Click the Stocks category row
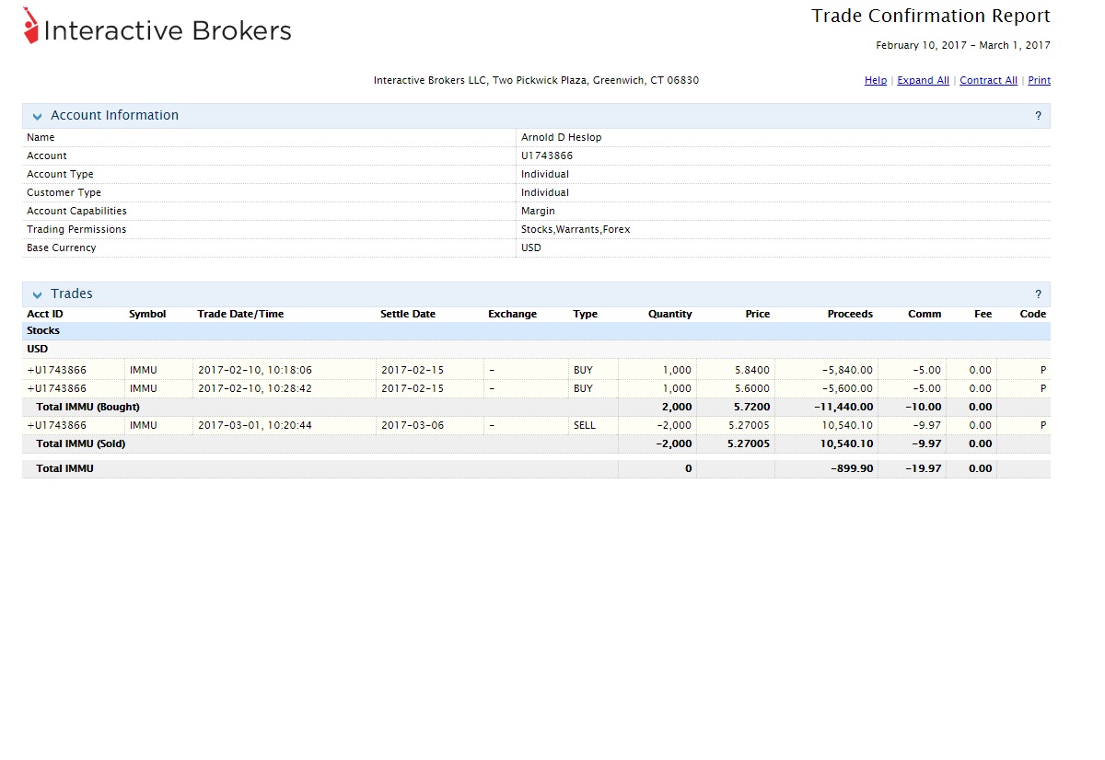The image size is (1105, 760). pyautogui.click(x=536, y=331)
